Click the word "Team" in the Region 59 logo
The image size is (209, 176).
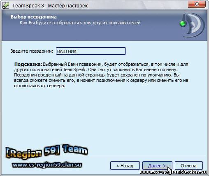pos(75,149)
